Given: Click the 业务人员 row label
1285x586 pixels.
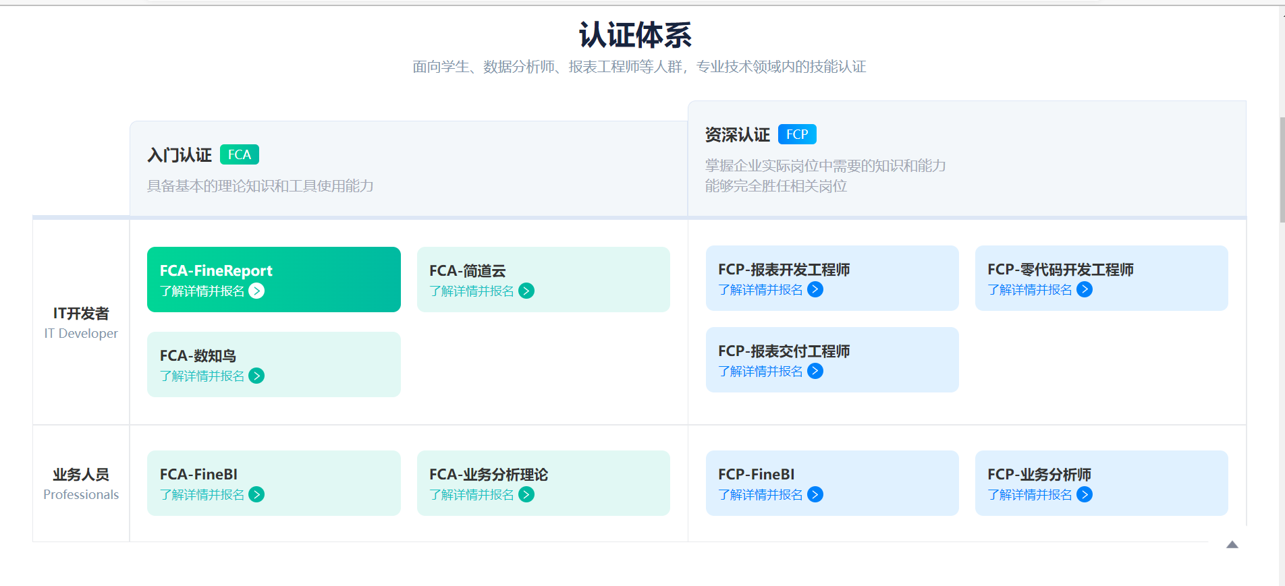Looking at the screenshot, I should tap(81, 475).
